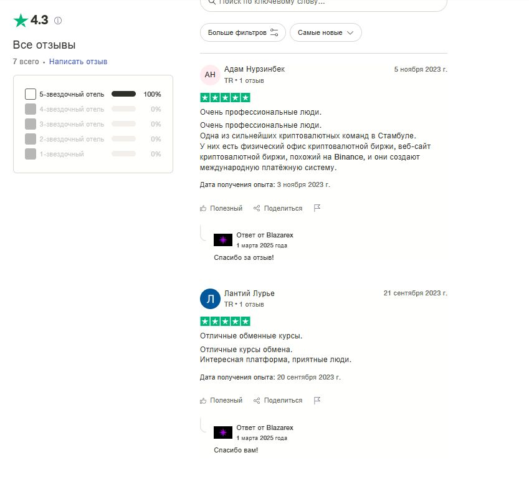Click the АН avatar thumbnail
Image resolution: width=529 pixels, height=478 pixels.
210,75
